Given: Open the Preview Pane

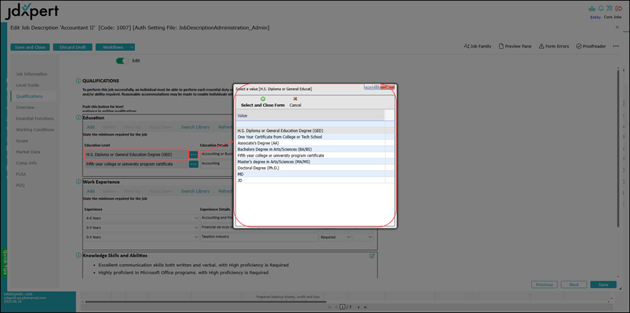Looking at the screenshot, I should point(515,47).
